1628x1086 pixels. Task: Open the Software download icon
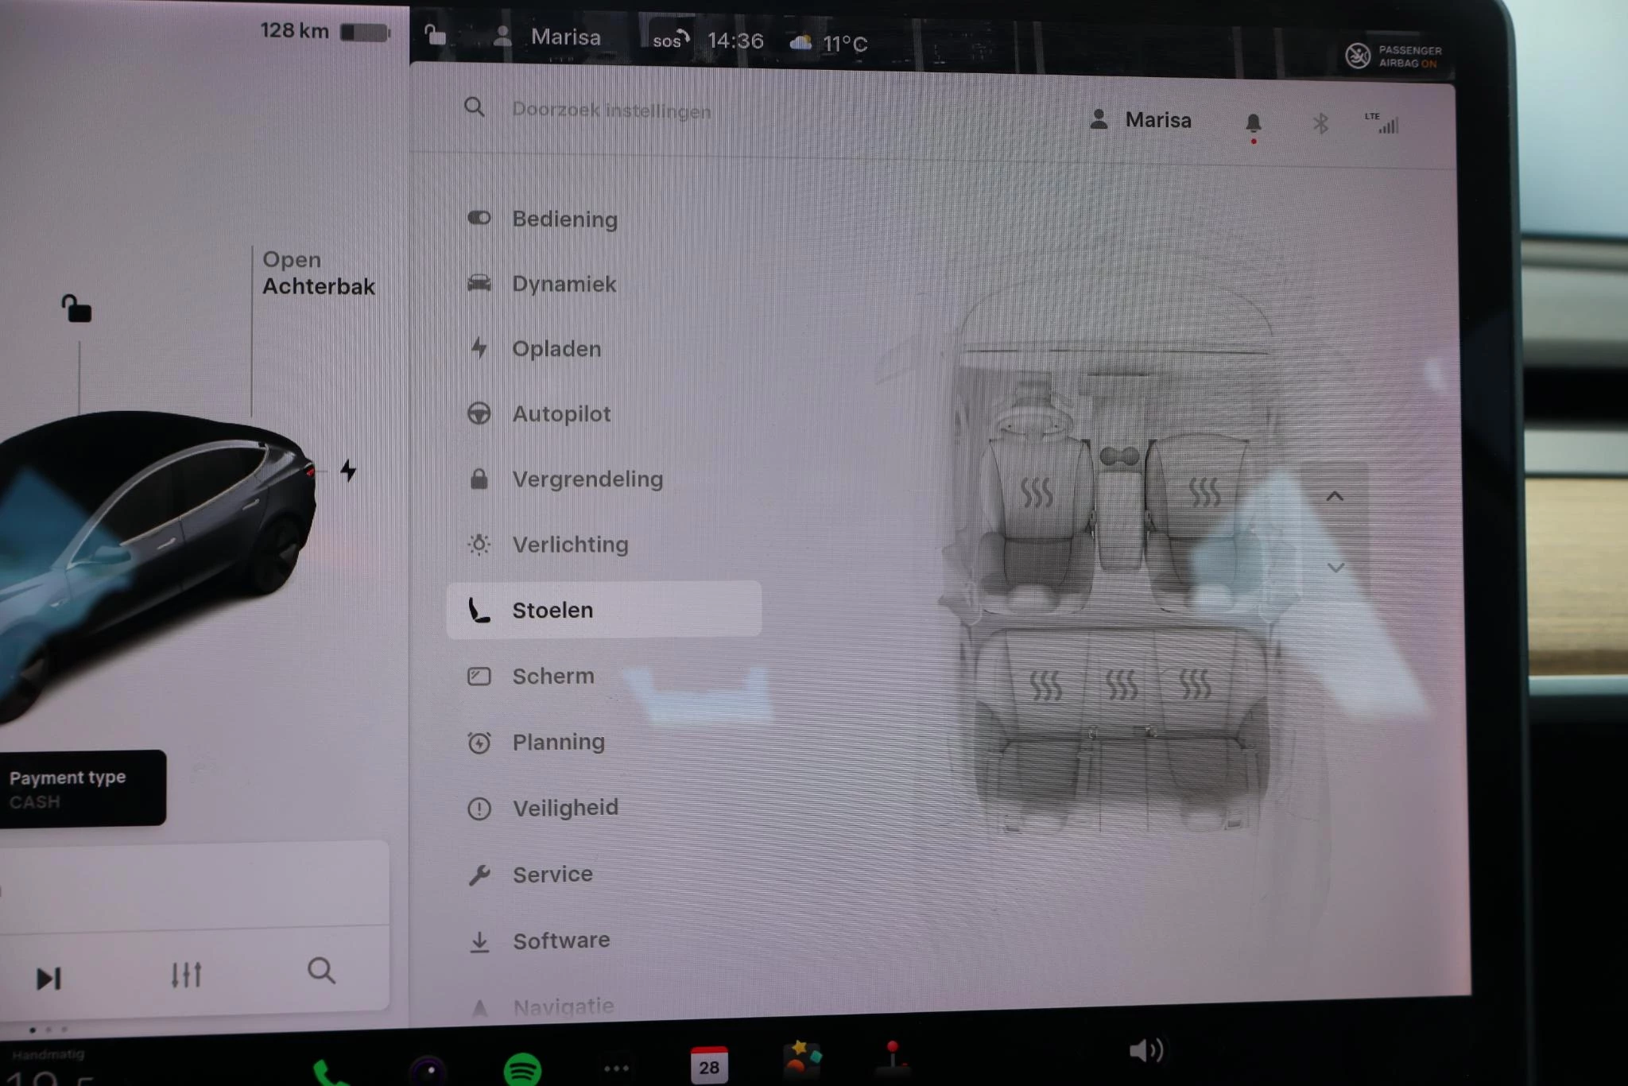click(479, 941)
